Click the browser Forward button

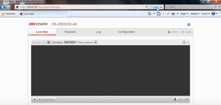pos(9,7)
